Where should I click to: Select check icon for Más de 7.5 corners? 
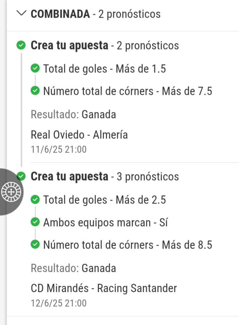[x=35, y=90]
